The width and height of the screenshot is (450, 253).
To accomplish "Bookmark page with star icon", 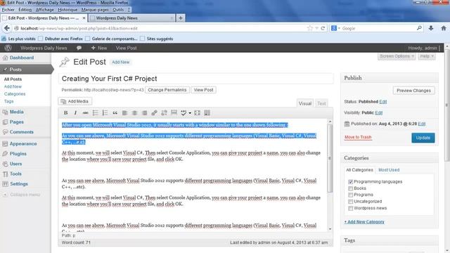I will (x=310, y=28).
